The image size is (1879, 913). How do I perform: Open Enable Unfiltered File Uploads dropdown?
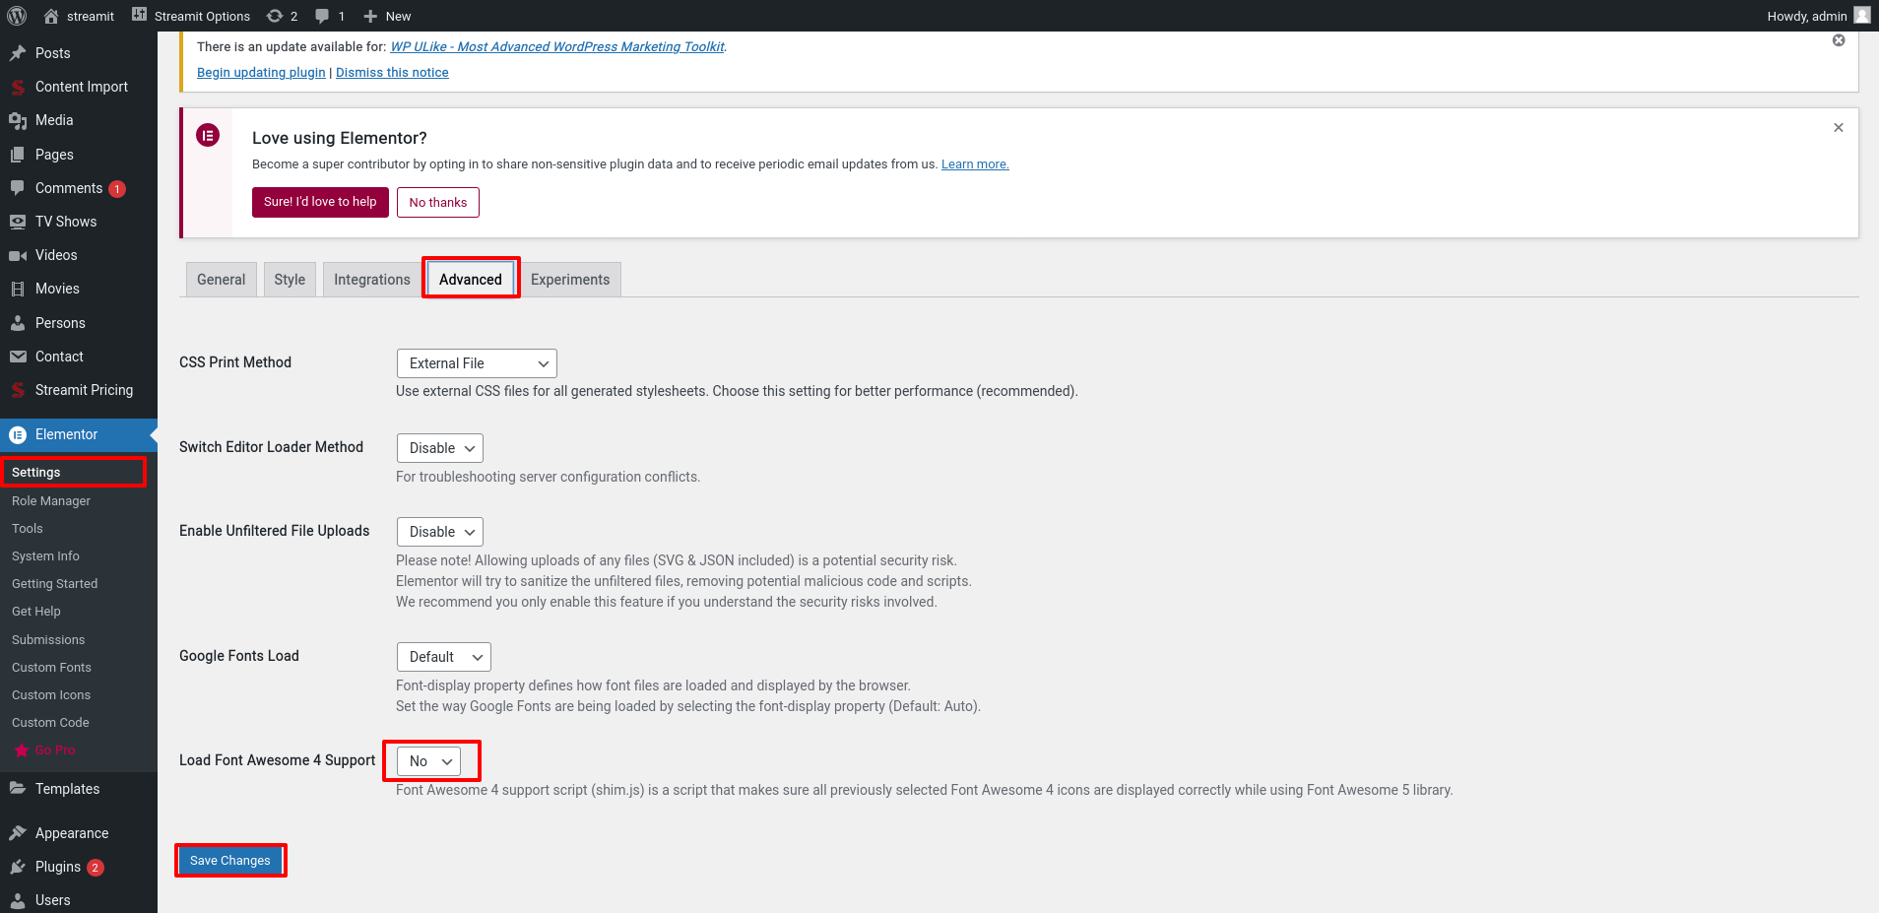440,532
